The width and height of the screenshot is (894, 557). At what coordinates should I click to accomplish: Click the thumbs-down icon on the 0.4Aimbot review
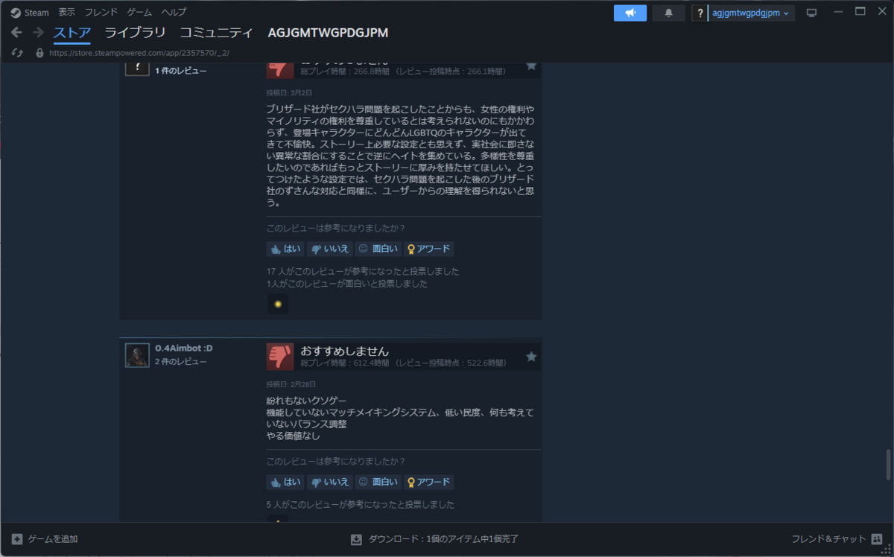[280, 357]
